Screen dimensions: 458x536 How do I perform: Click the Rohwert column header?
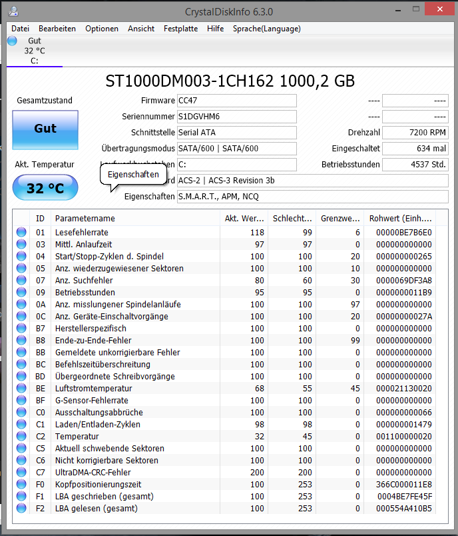tap(400, 219)
